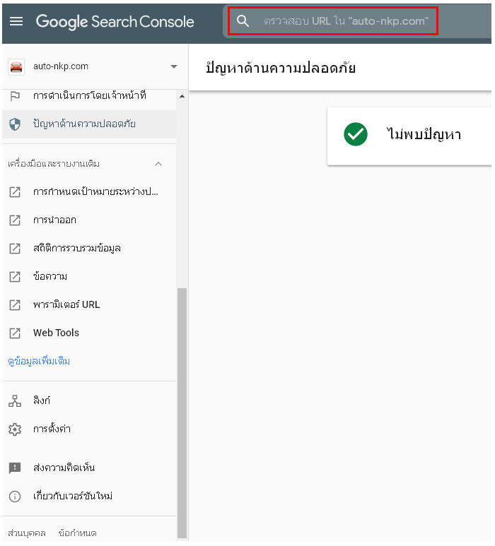Open ข้อความ messages item
Viewport: 495px width, 546px height.
50,276
